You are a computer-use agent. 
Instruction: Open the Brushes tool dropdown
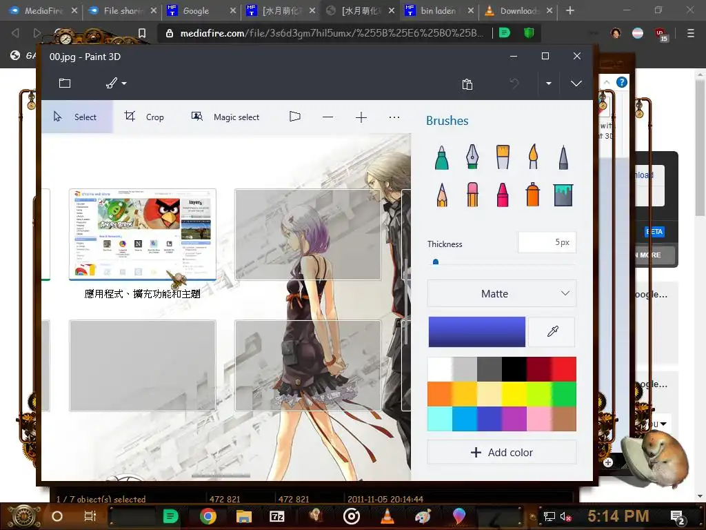pyautogui.click(x=116, y=83)
